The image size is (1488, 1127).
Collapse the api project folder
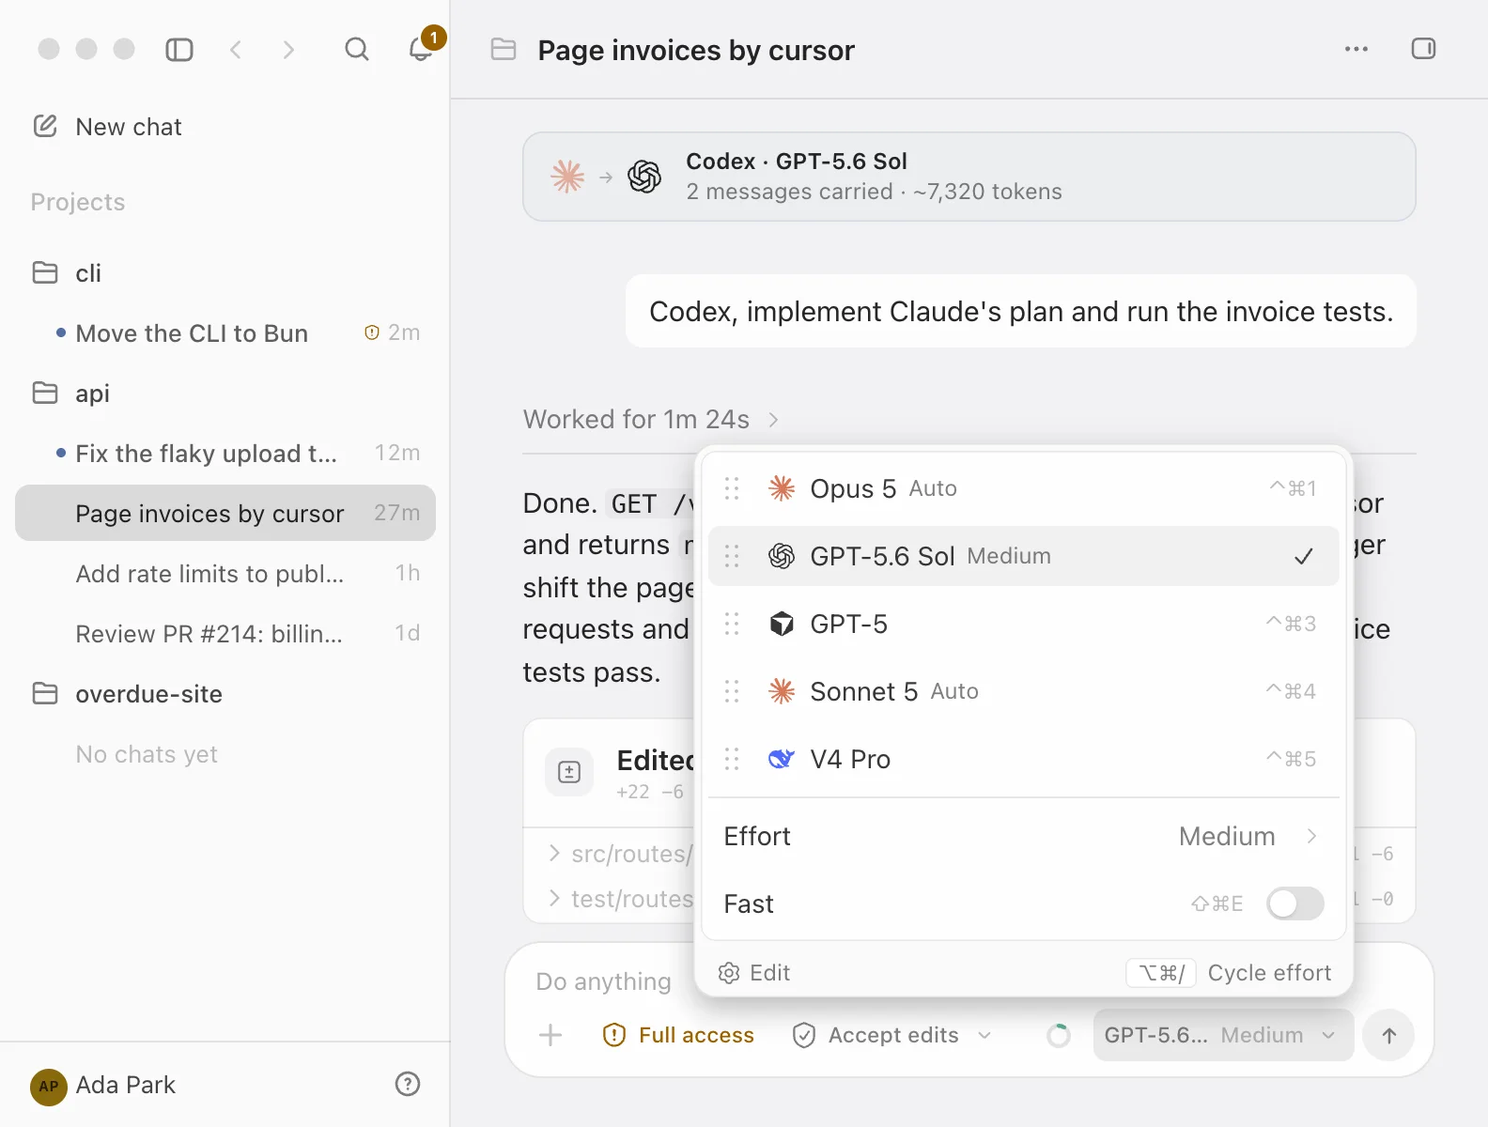click(225, 393)
